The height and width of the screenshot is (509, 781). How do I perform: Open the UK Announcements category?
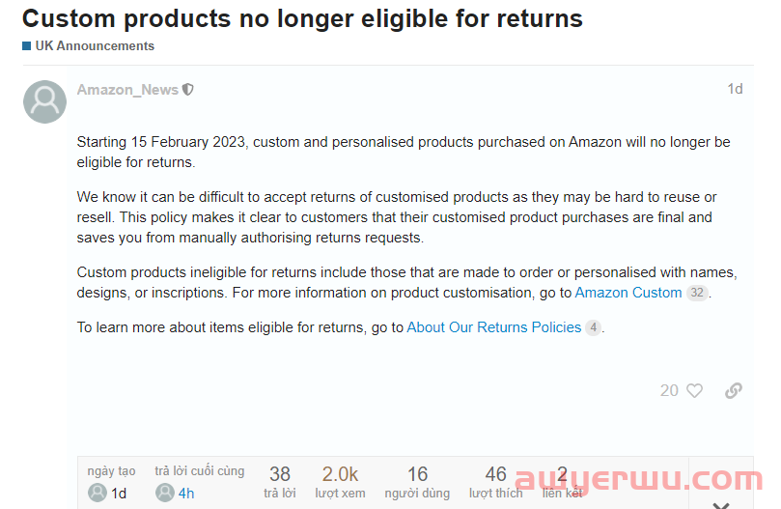coord(94,45)
